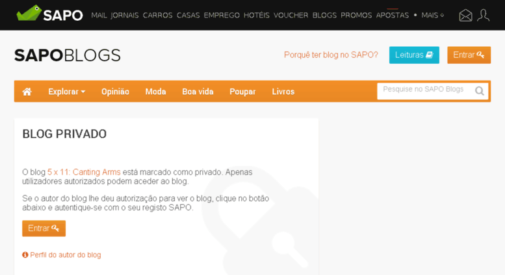The width and height of the screenshot is (505, 275).
Task: Open HOTÉIS in the top navigation
Action: (x=256, y=15)
